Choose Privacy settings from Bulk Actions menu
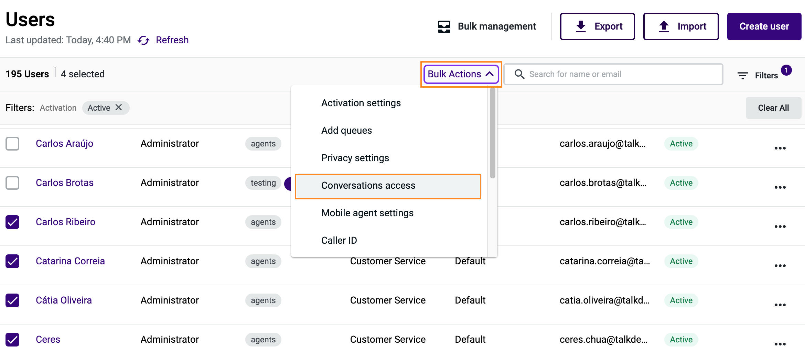 355,158
